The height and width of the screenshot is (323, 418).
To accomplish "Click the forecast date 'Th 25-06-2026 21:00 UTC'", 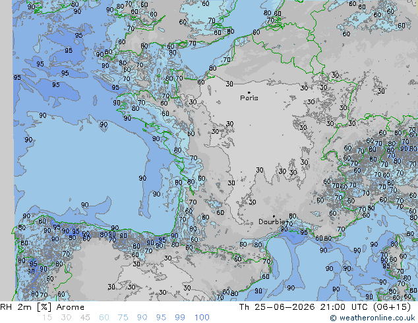I will click(304, 307).
